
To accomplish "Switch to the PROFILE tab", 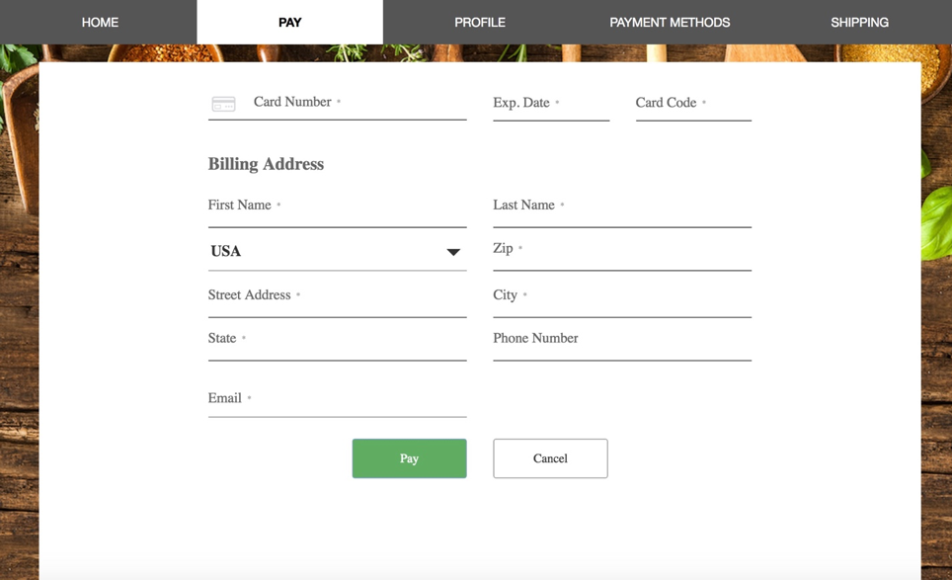I will click(479, 22).
